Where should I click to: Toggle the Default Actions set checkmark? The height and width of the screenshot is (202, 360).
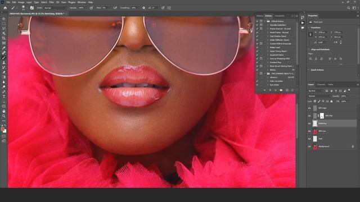(258, 21)
